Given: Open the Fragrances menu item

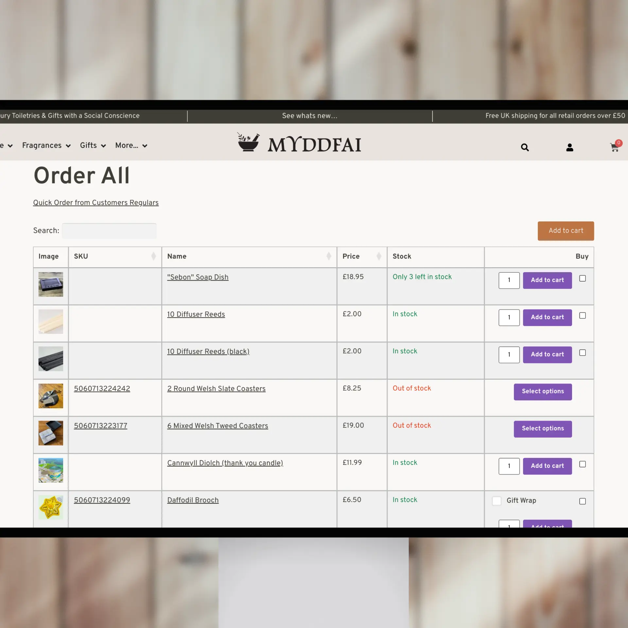Looking at the screenshot, I should [x=42, y=146].
